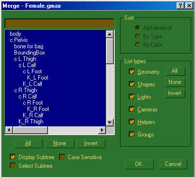Screen dimensions: 195x177
Task: Select the c L Calf item
Action: coord(27,65)
